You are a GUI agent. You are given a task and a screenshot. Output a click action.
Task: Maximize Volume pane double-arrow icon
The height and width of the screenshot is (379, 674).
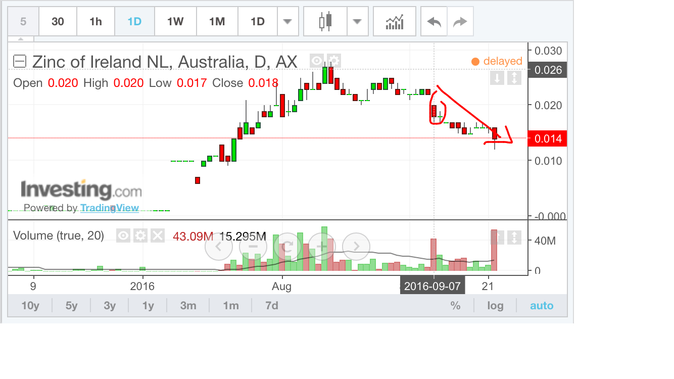pyautogui.click(x=514, y=237)
